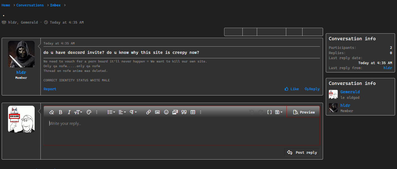Viewport: 397px width, 169px height.
Task: Open the text color palette
Action: click(89, 112)
